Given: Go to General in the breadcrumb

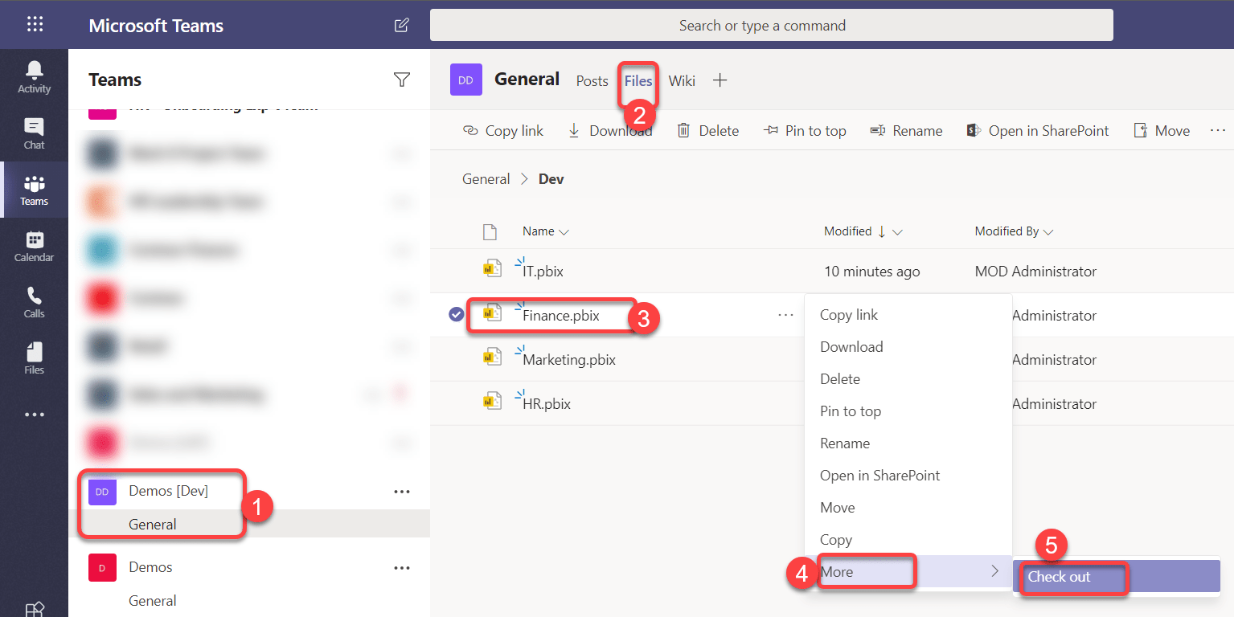Looking at the screenshot, I should coord(486,179).
